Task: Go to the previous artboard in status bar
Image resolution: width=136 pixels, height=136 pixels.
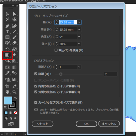Action: tap(11, 134)
